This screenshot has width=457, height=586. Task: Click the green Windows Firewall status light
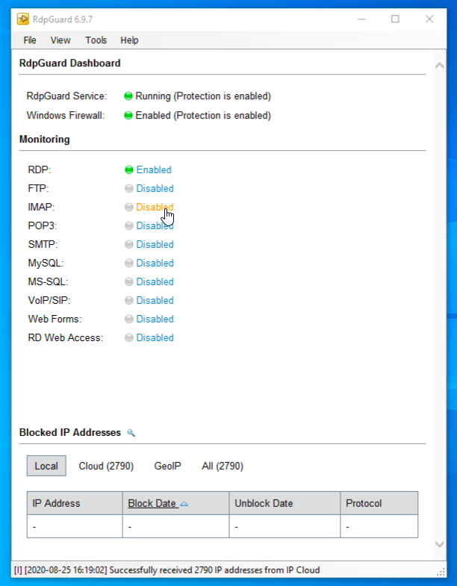(x=128, y=116)
